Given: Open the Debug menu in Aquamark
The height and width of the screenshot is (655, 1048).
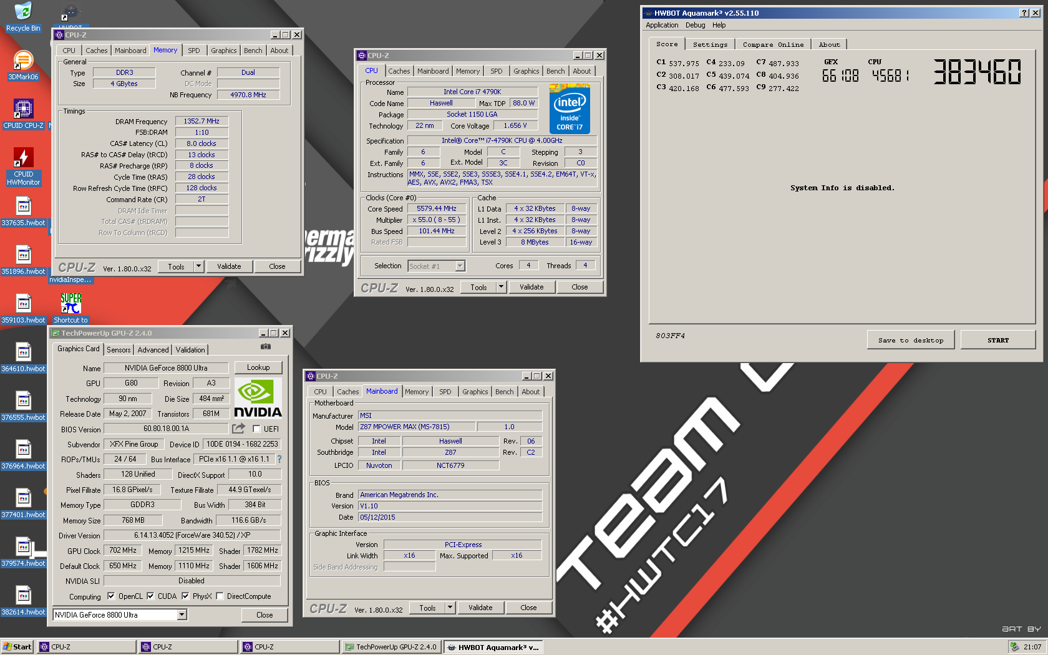Looking at the screenshot, I should tap(695, 25).
